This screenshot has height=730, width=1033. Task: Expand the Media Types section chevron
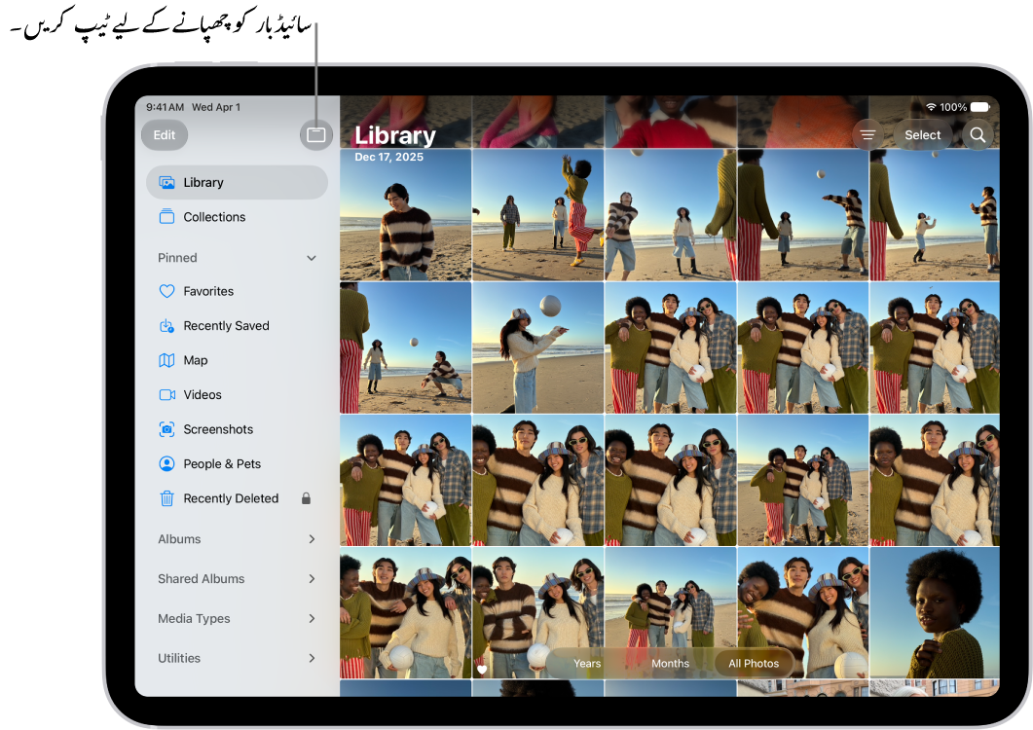[312, 619]
